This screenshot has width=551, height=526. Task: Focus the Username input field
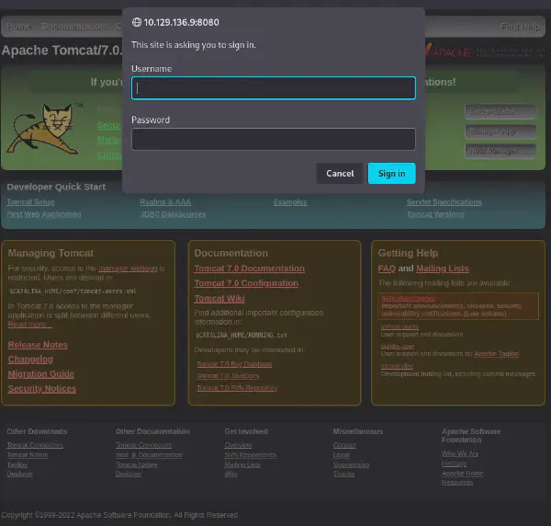pyautogui.click(x=274, y=88)
